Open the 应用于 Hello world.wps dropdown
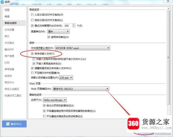Viewport: 173px width, 137px height. coord(55,100)
